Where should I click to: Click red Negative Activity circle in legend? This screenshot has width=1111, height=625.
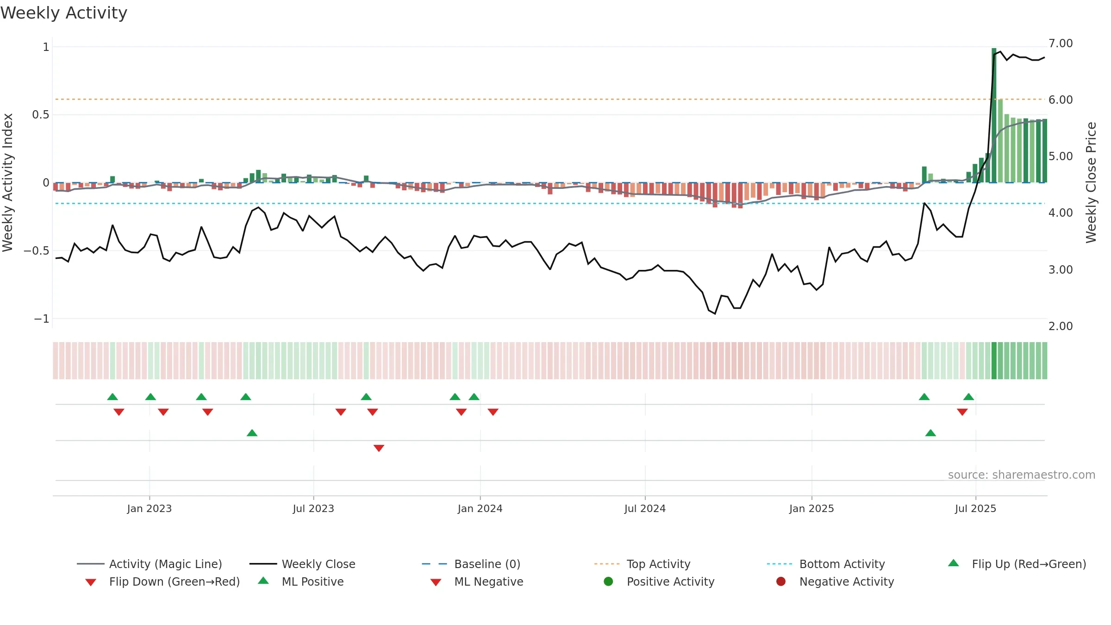point(781,581)
